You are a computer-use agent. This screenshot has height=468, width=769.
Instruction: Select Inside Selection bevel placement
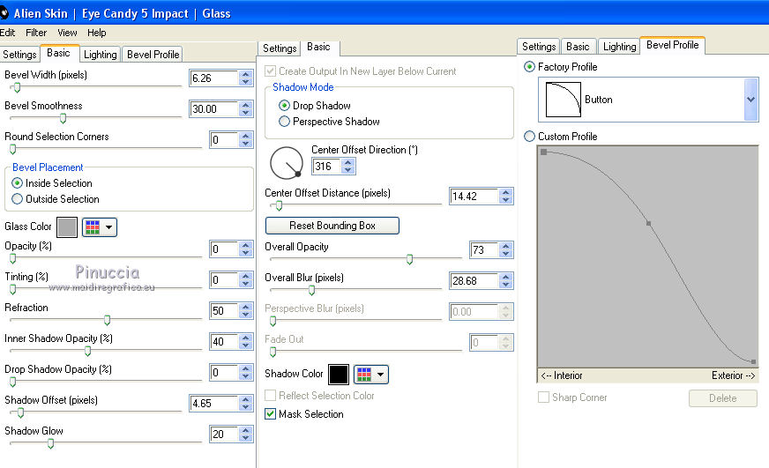pyautogui.click(x=51, y=183)
